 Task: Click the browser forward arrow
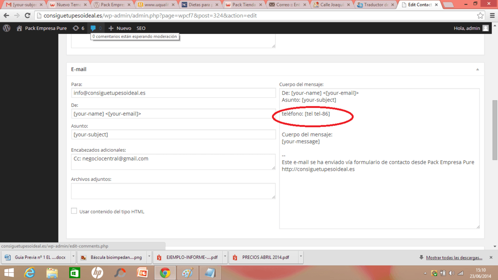[17, 15]
